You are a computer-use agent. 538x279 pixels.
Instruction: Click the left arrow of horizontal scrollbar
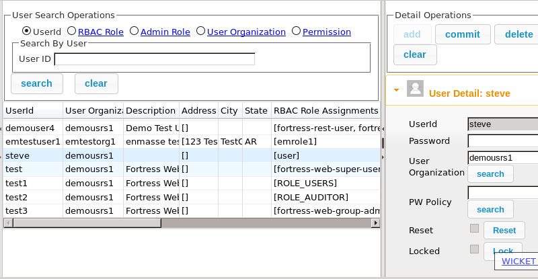click(x=8, y=223)
